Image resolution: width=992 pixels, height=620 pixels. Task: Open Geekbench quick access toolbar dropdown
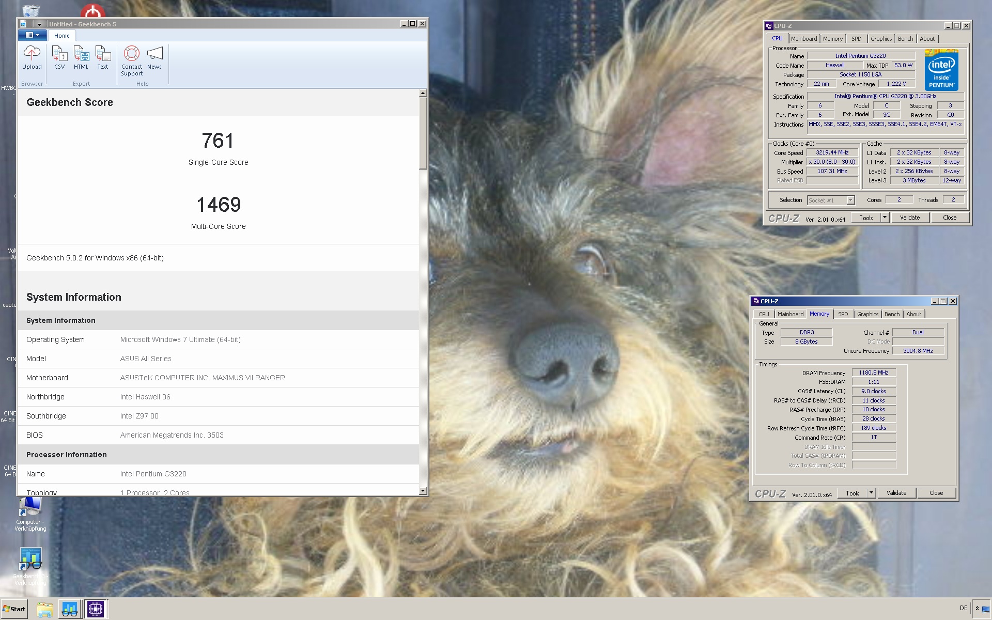tap(39, 24)
